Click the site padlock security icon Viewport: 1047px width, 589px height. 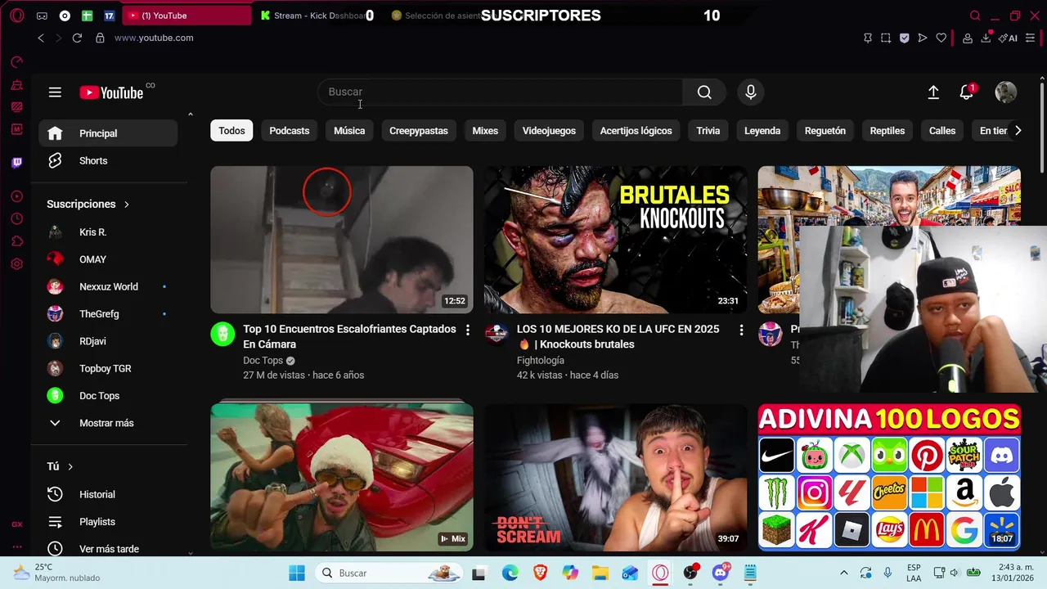click(x=100, y=38)
